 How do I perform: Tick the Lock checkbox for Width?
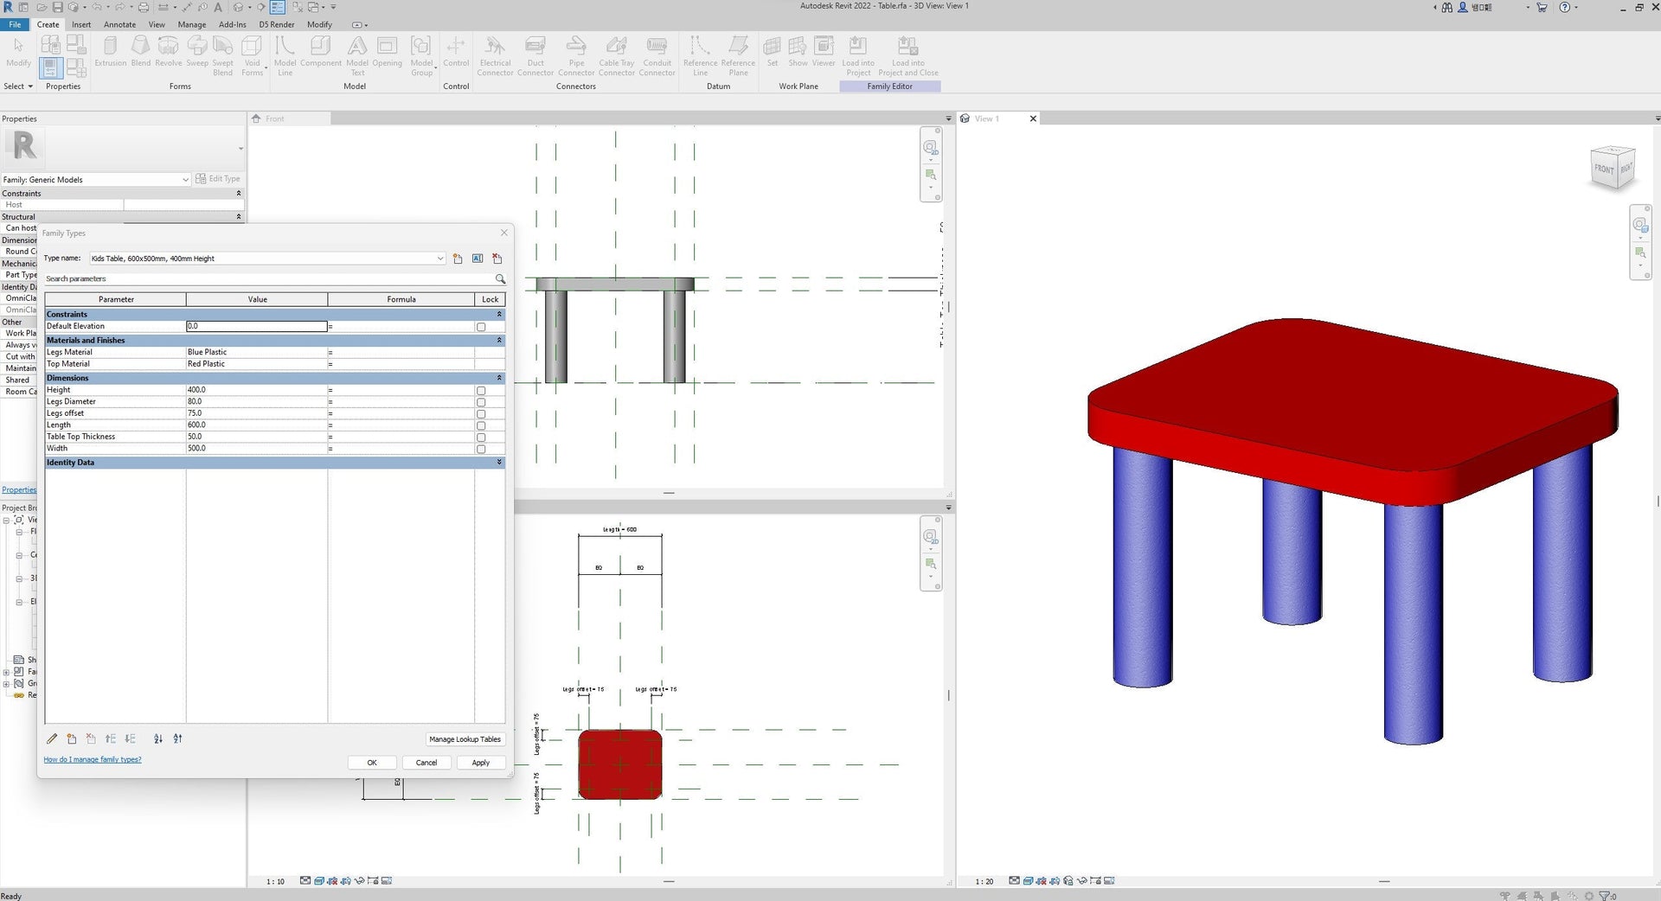pos(481,449)
